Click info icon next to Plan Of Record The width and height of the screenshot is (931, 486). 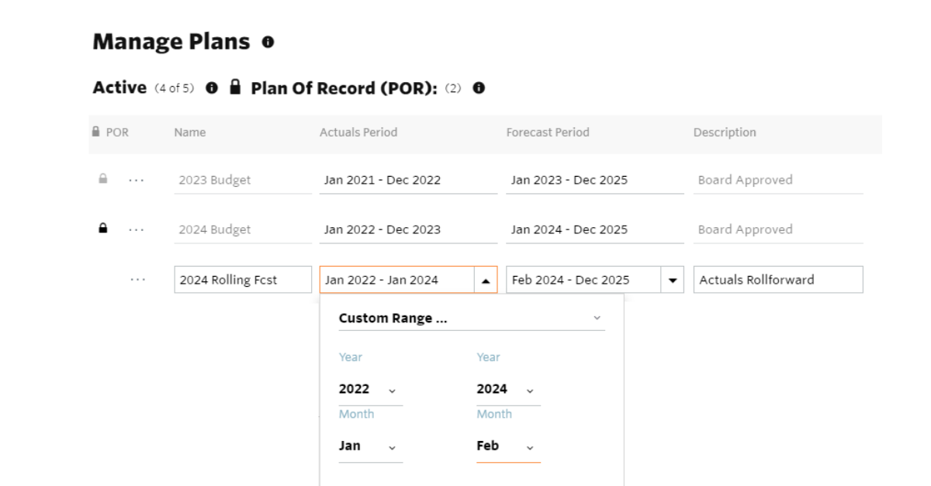click(479, 88)
